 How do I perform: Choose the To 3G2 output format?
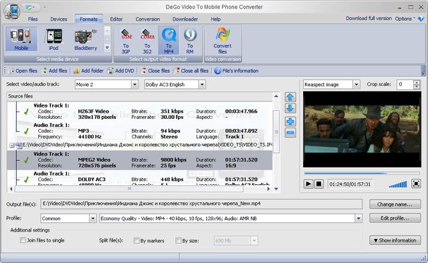147,41
